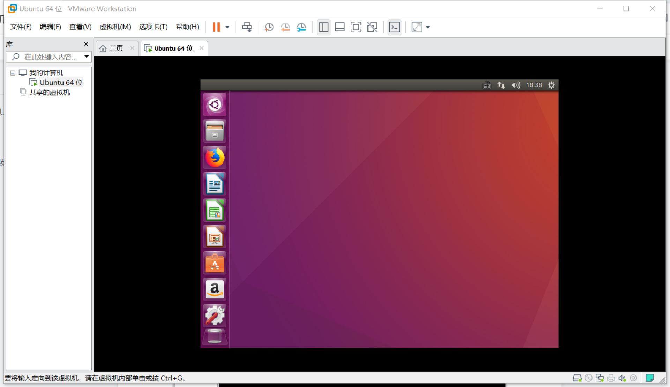
Task: Close the library panel
Action: coord(86,44)
